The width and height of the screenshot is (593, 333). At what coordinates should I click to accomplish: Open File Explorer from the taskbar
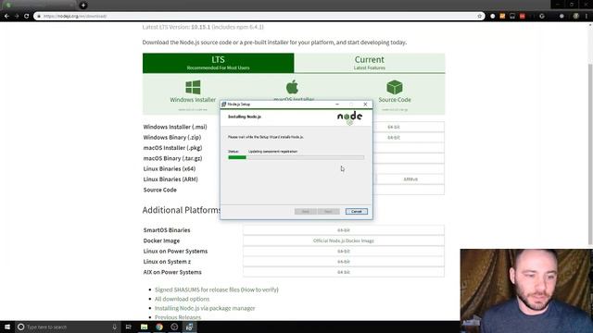[x=145, y=327]
